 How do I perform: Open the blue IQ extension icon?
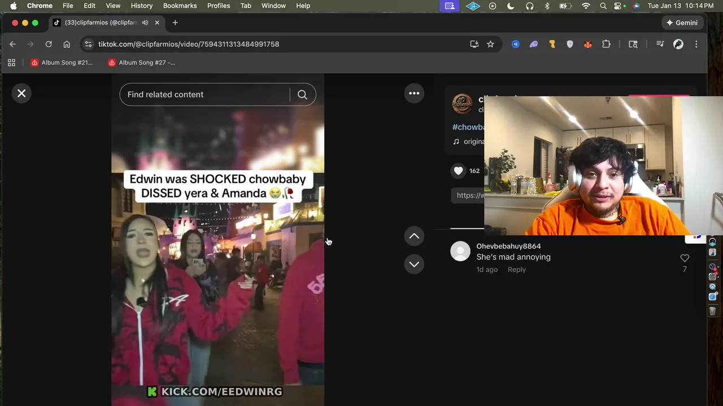tap(516, 44)
